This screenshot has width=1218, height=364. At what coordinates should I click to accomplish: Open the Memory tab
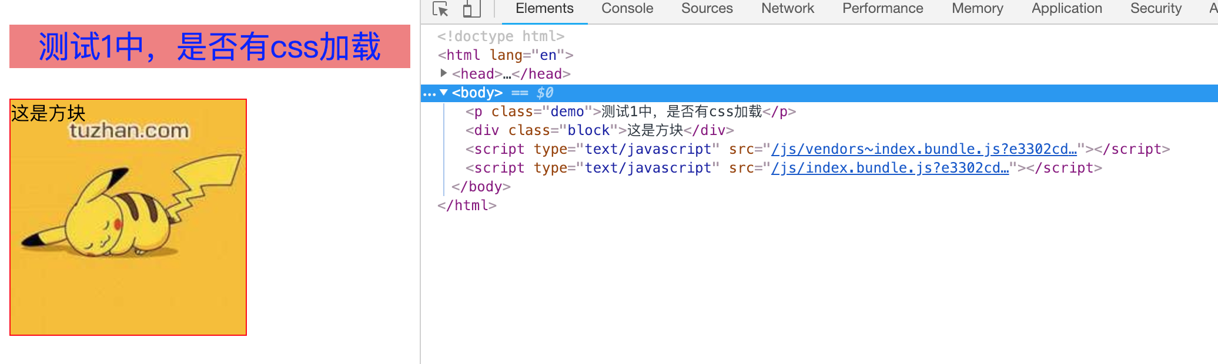pyautogui.click(x=978, y=9)
